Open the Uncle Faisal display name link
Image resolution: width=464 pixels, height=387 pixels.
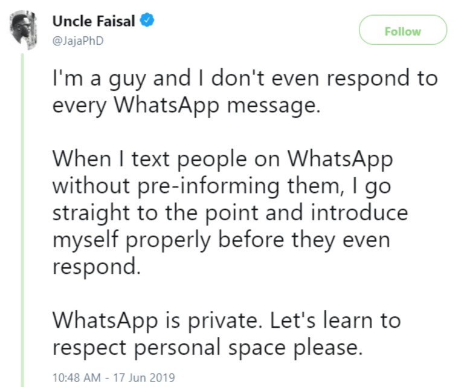pyautogui.click(x=94, y=21)
